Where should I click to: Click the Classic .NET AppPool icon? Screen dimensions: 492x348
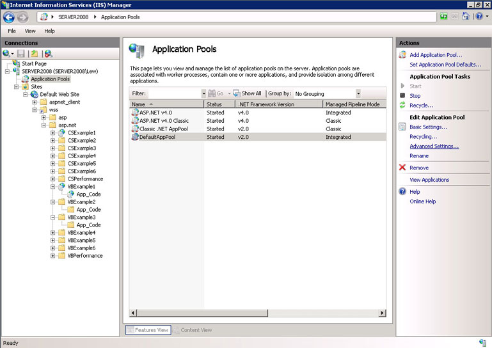tap(135, 129)
